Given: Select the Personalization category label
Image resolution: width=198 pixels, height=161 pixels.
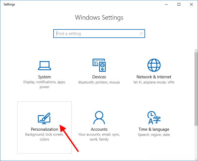Looking at the screenshot, I should coord(44,129).
